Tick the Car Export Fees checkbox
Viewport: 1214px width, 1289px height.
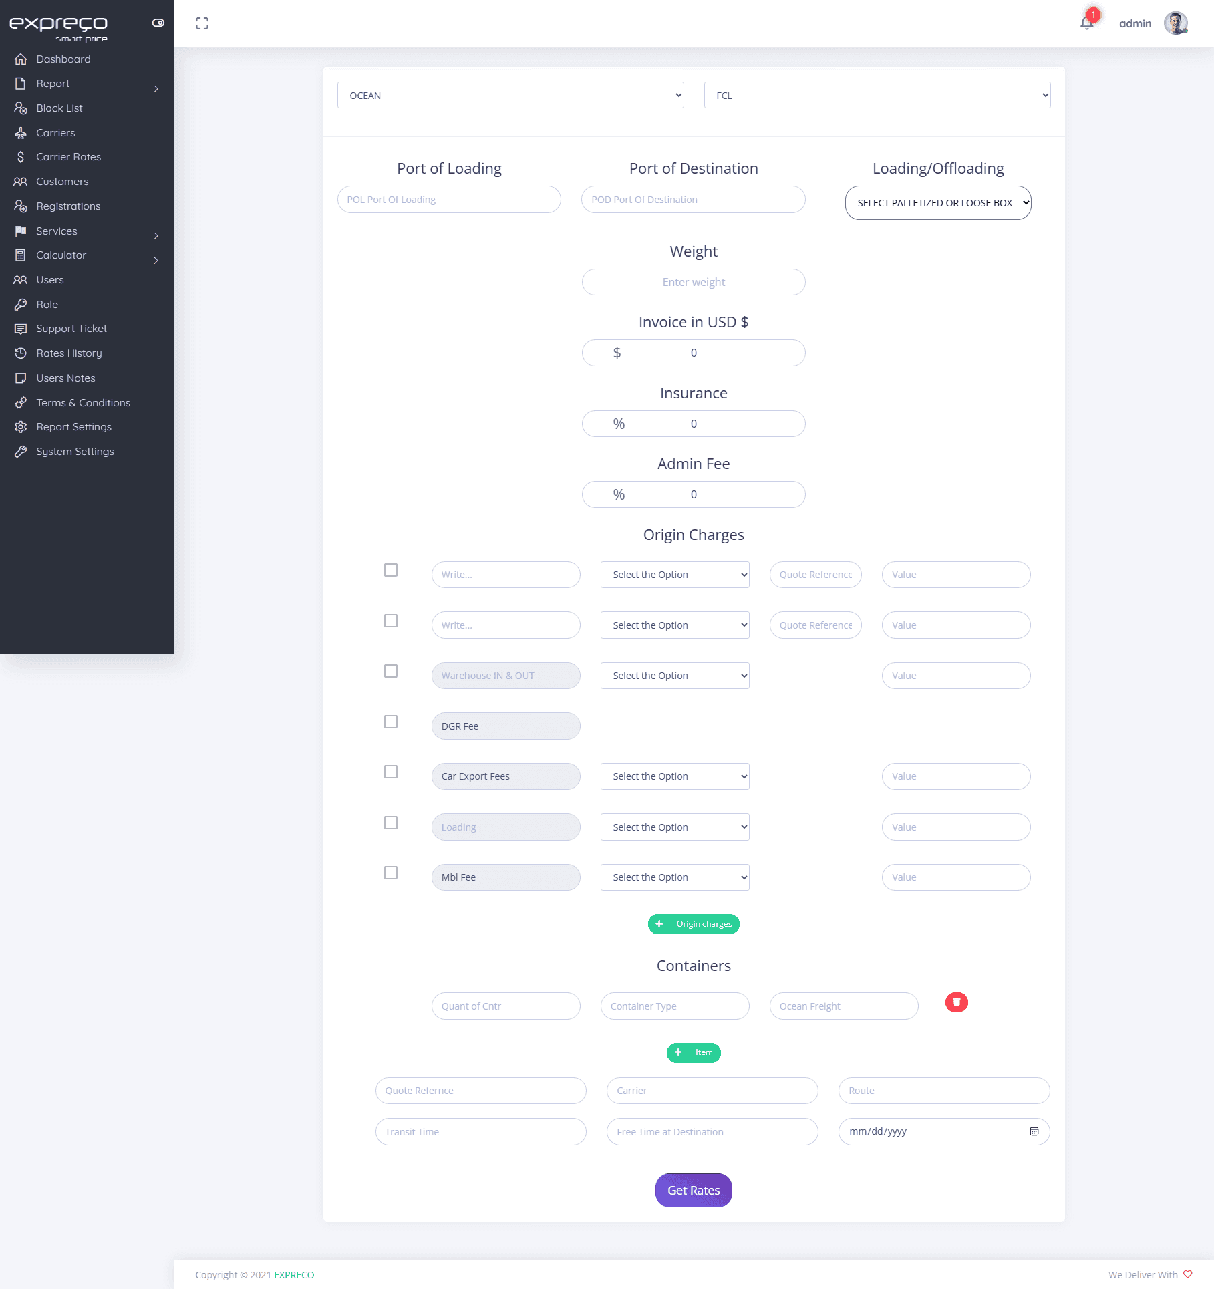point(391,772)
